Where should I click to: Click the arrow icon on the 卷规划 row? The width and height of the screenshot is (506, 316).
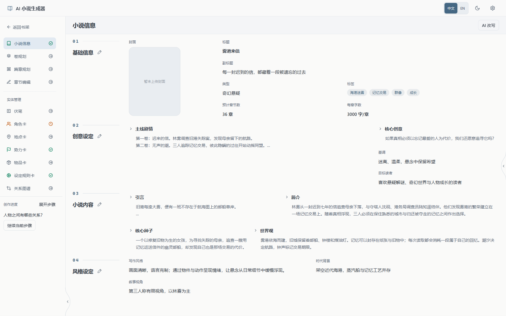point(51,56)
